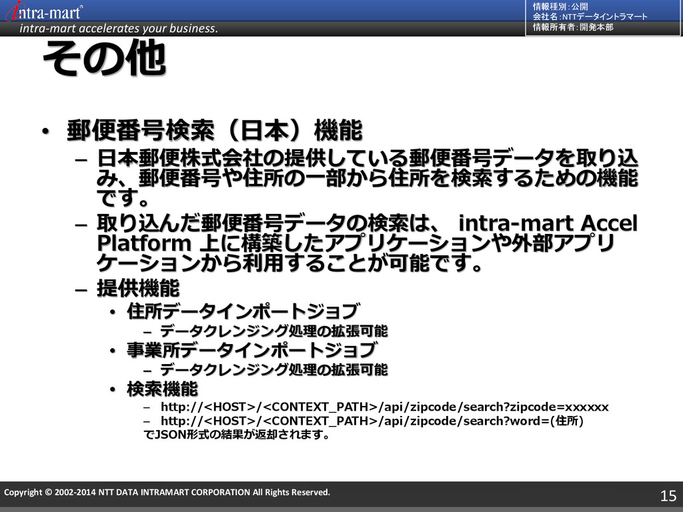Select the heading 郵便番号検索（日本）機能
This screenshot has width=683, height=512.
(x=215, y=130)
